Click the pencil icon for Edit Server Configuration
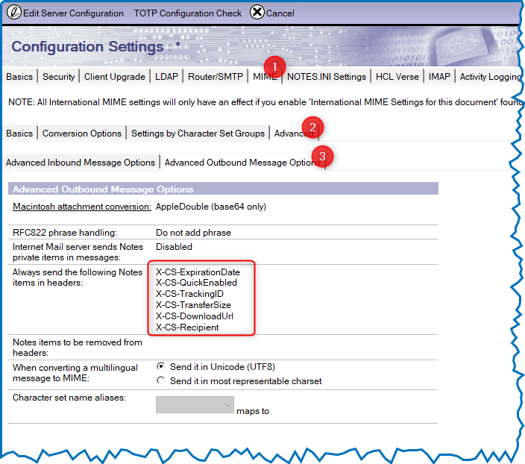Image resolution: width=525 pixels, height=464 pixels. pos(14,13)
